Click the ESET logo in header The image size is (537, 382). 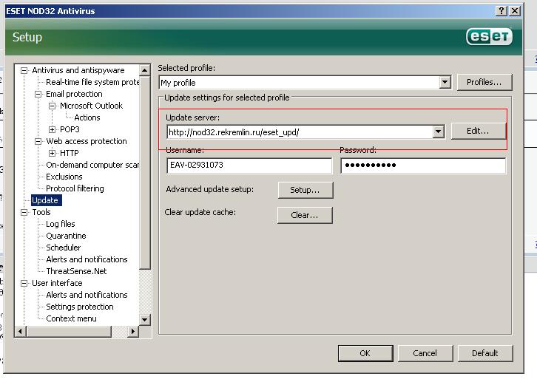coord(489,37)
